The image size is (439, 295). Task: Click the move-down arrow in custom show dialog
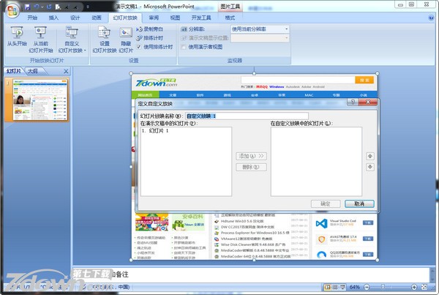[x=369, y=167]
